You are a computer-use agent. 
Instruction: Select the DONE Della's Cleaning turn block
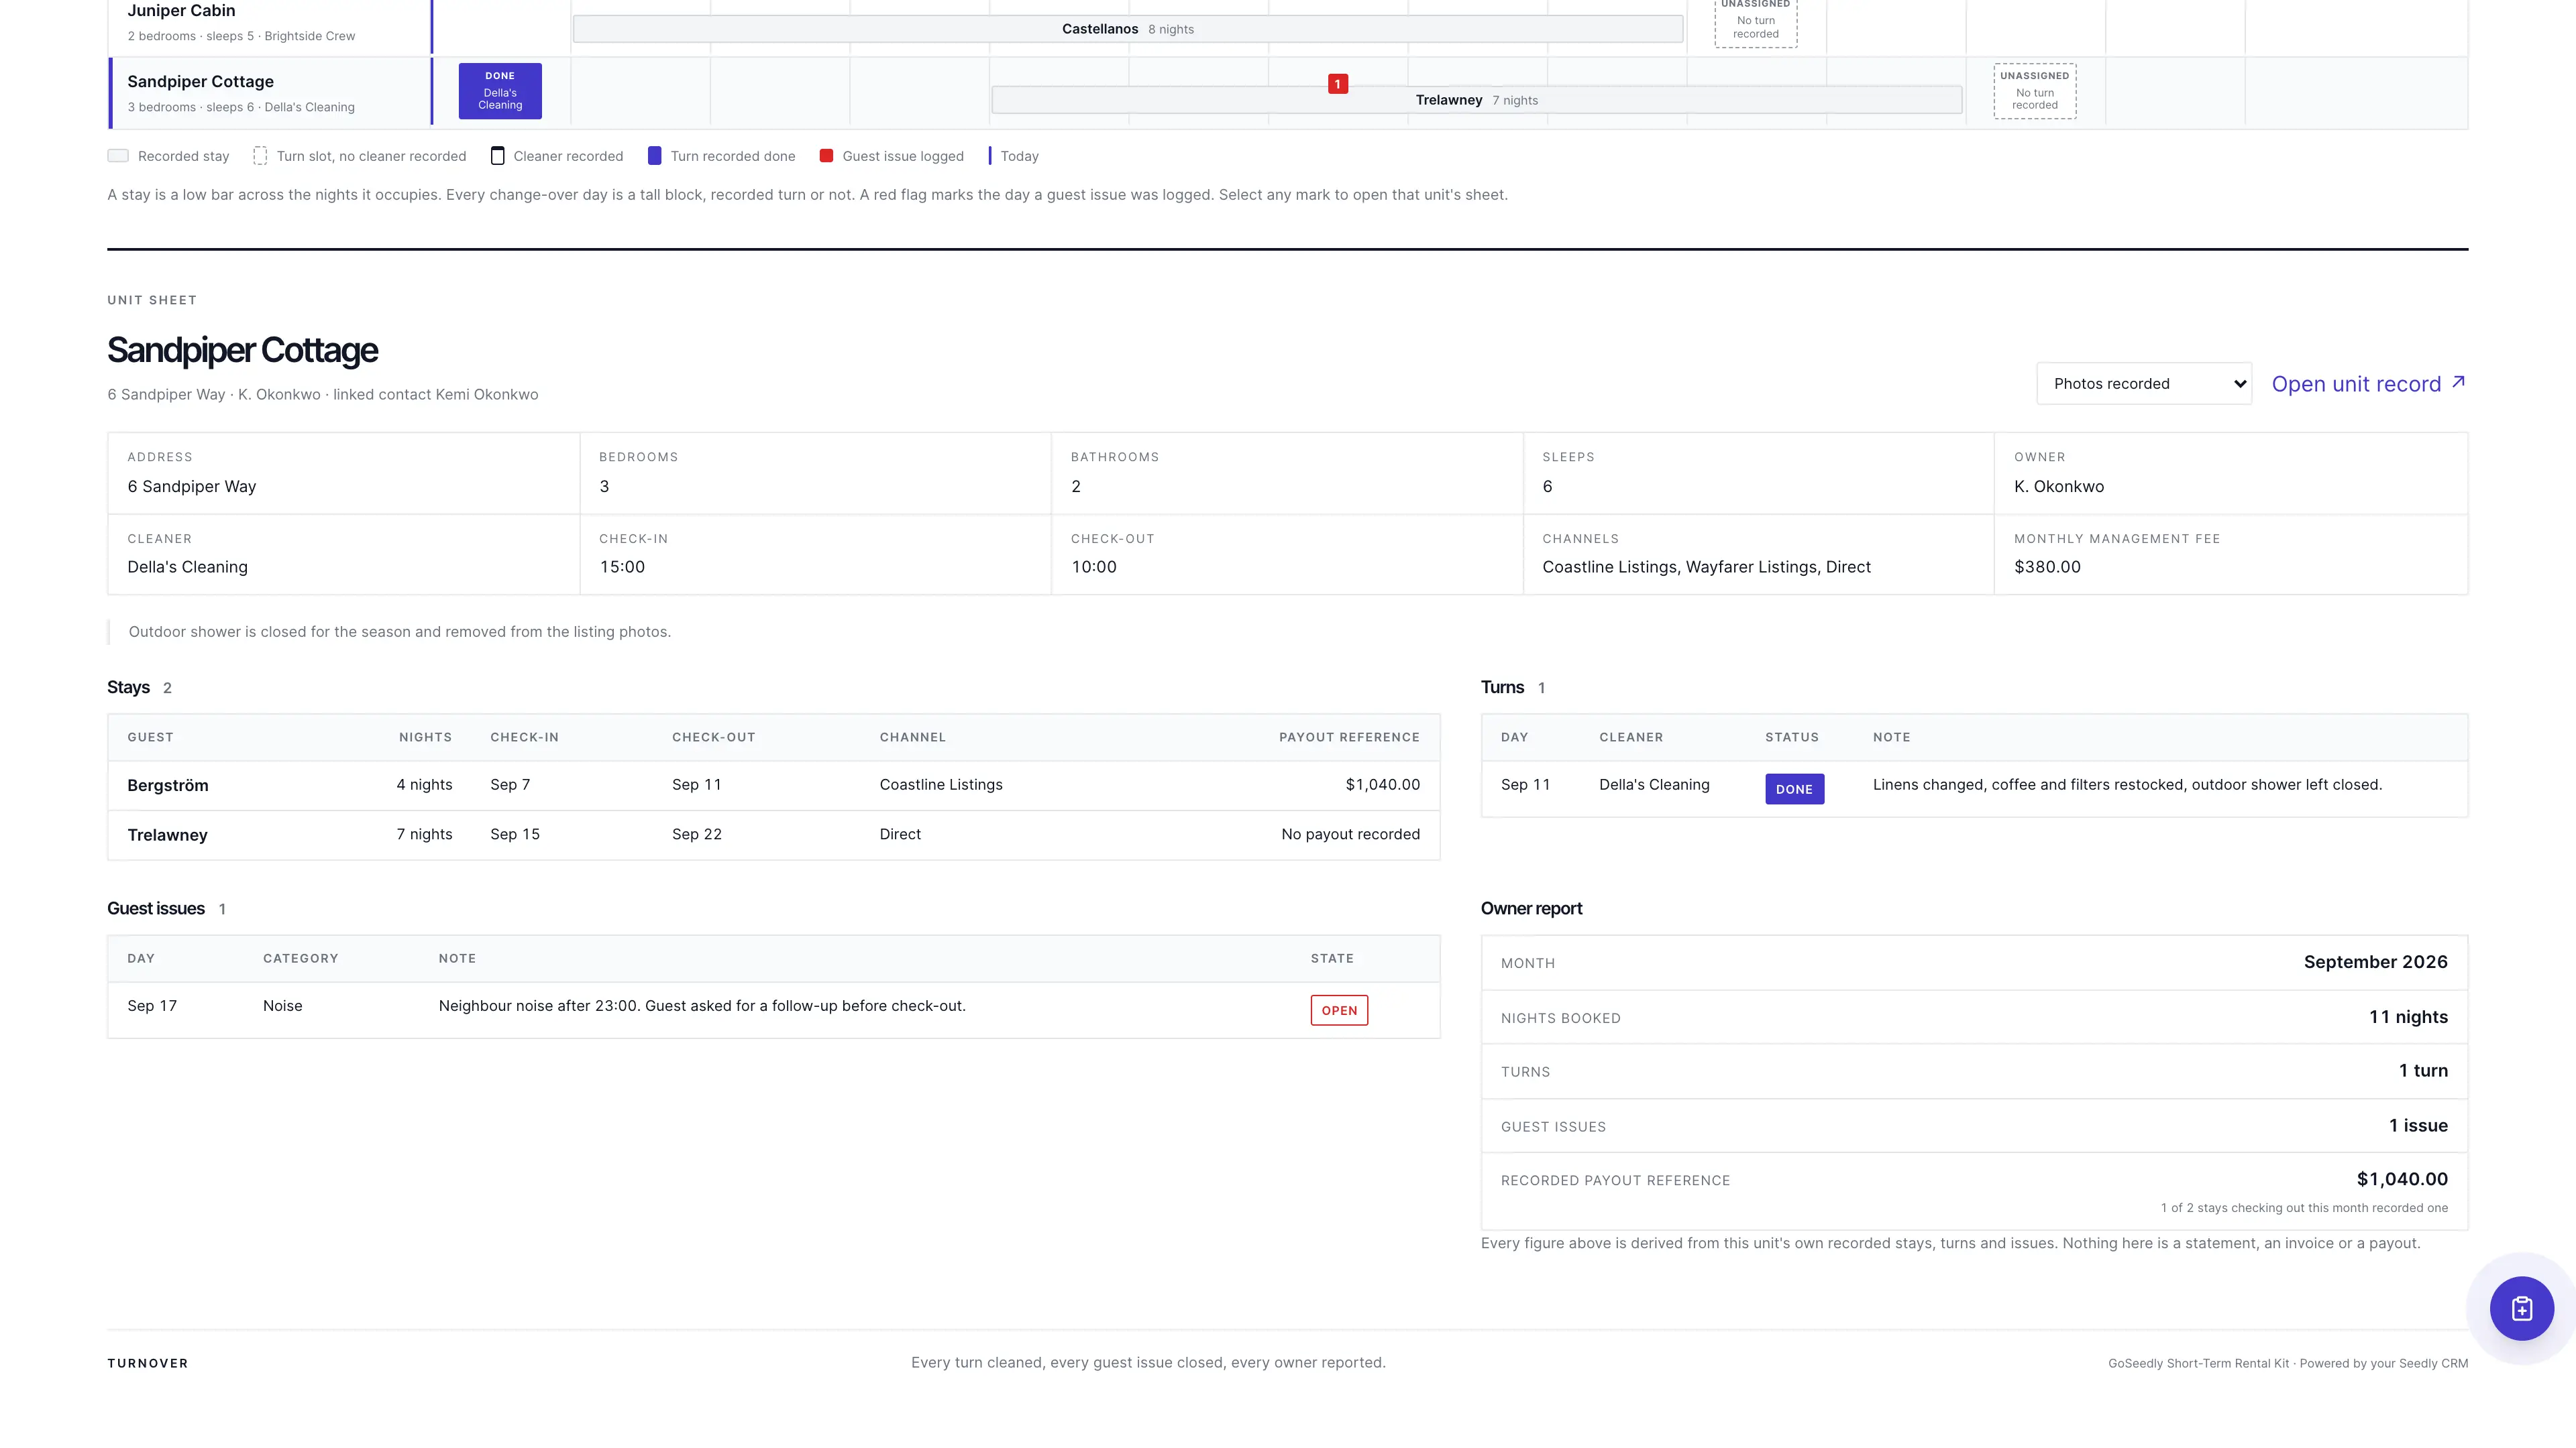click(x=500, y=91)
